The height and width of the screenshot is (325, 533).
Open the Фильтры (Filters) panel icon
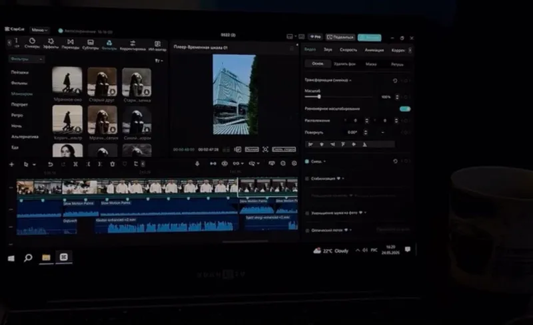click(109, 44)
